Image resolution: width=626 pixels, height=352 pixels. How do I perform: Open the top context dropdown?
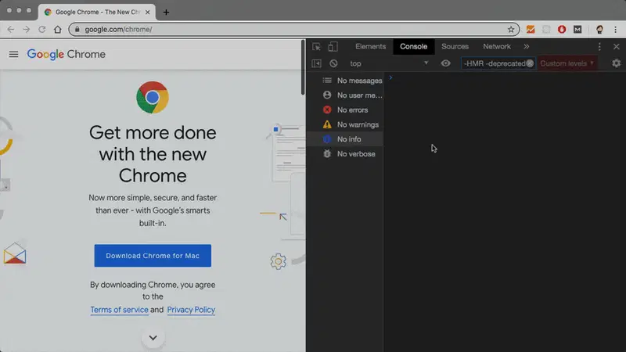388,63
